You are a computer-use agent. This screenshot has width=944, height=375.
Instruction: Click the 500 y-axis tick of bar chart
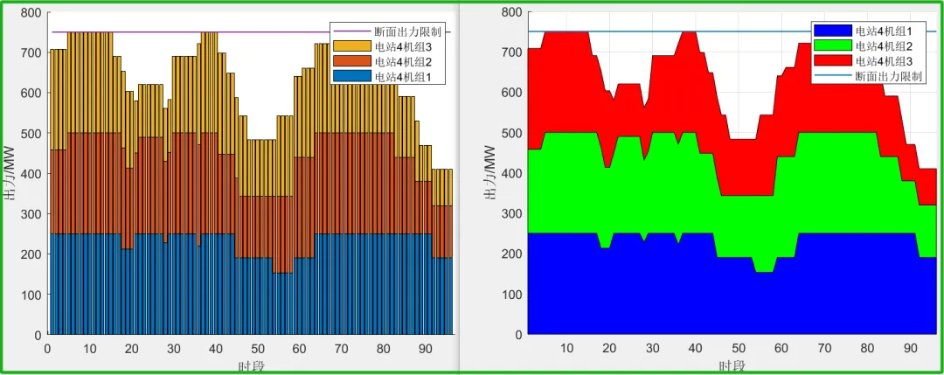pyautogui.click(x=31, y=133)
